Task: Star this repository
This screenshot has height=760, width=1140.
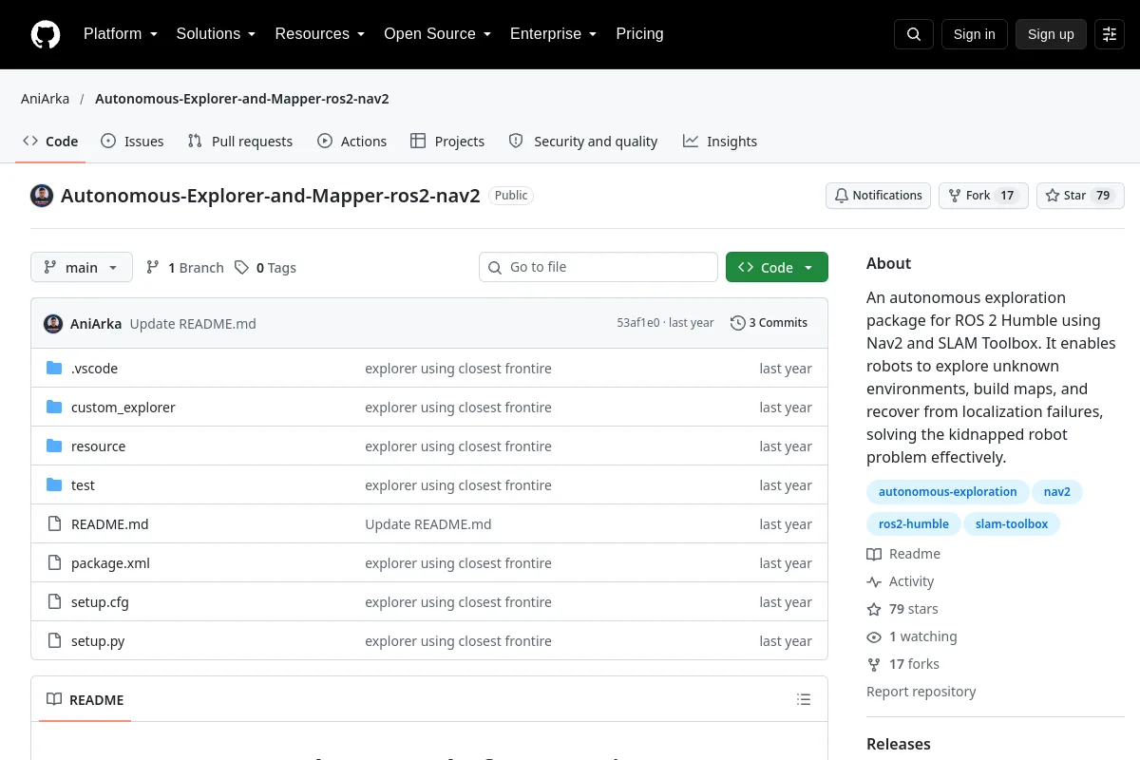Action: point(1080,196)
